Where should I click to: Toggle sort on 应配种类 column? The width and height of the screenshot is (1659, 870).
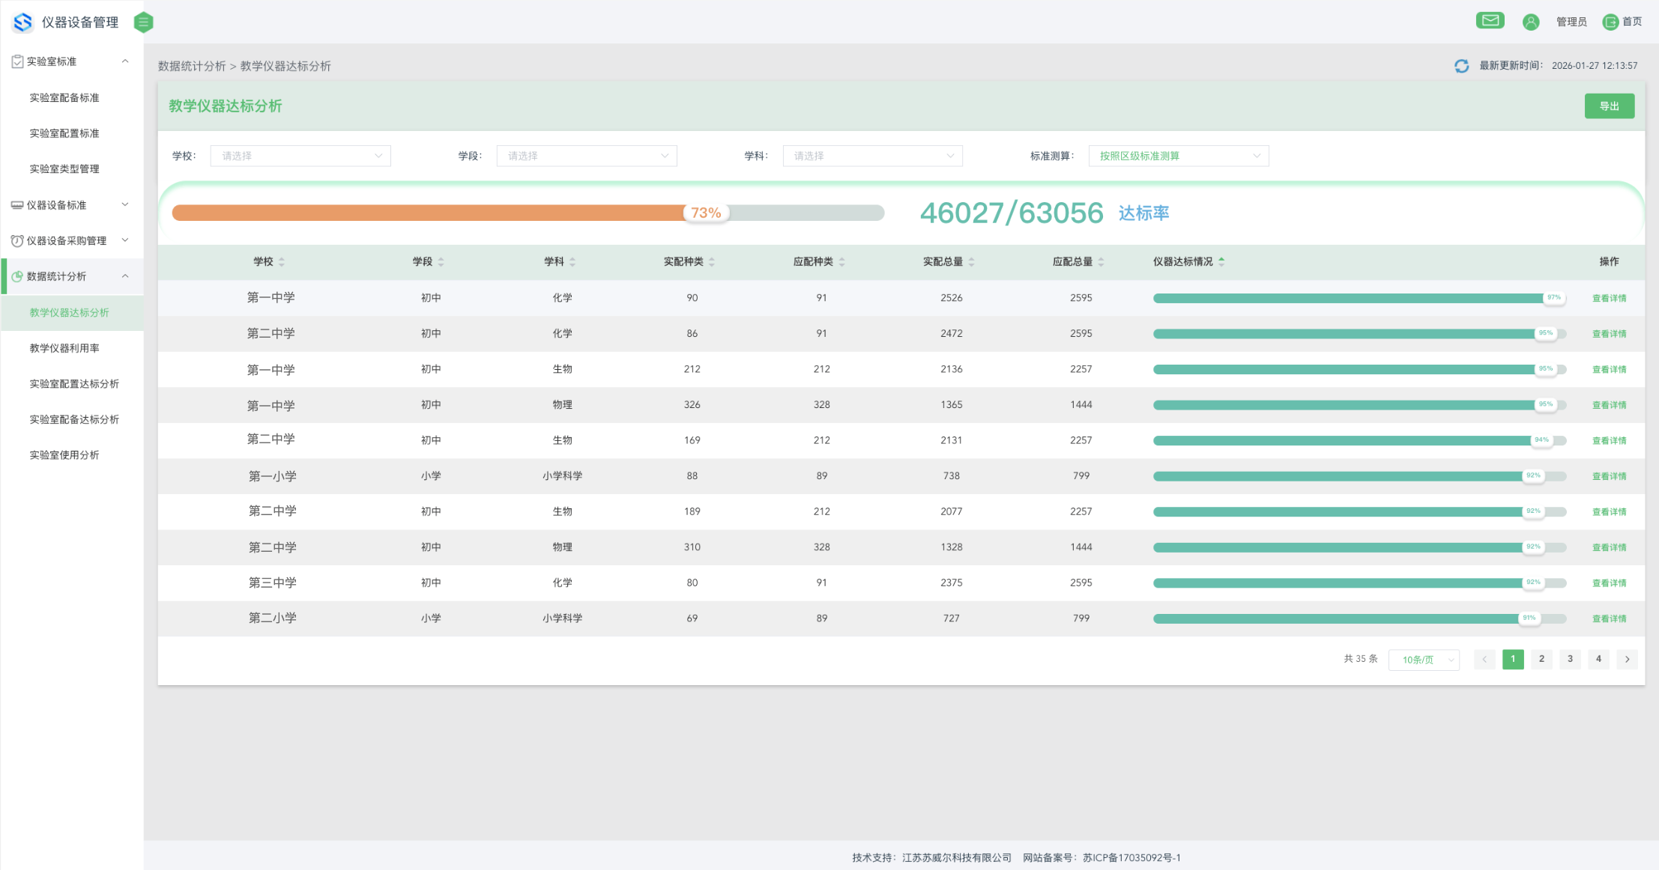(x=841, y=261)
